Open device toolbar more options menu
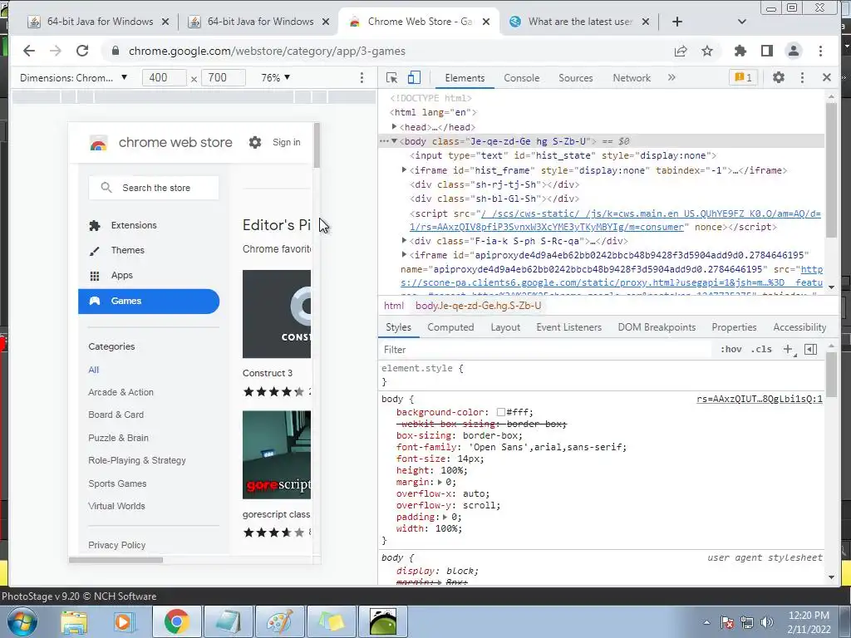Image resolution: width=851 pixels, height=638 pixels. (362, 77)
